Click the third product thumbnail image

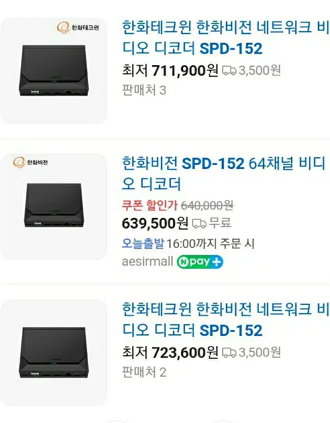[54, 352]
